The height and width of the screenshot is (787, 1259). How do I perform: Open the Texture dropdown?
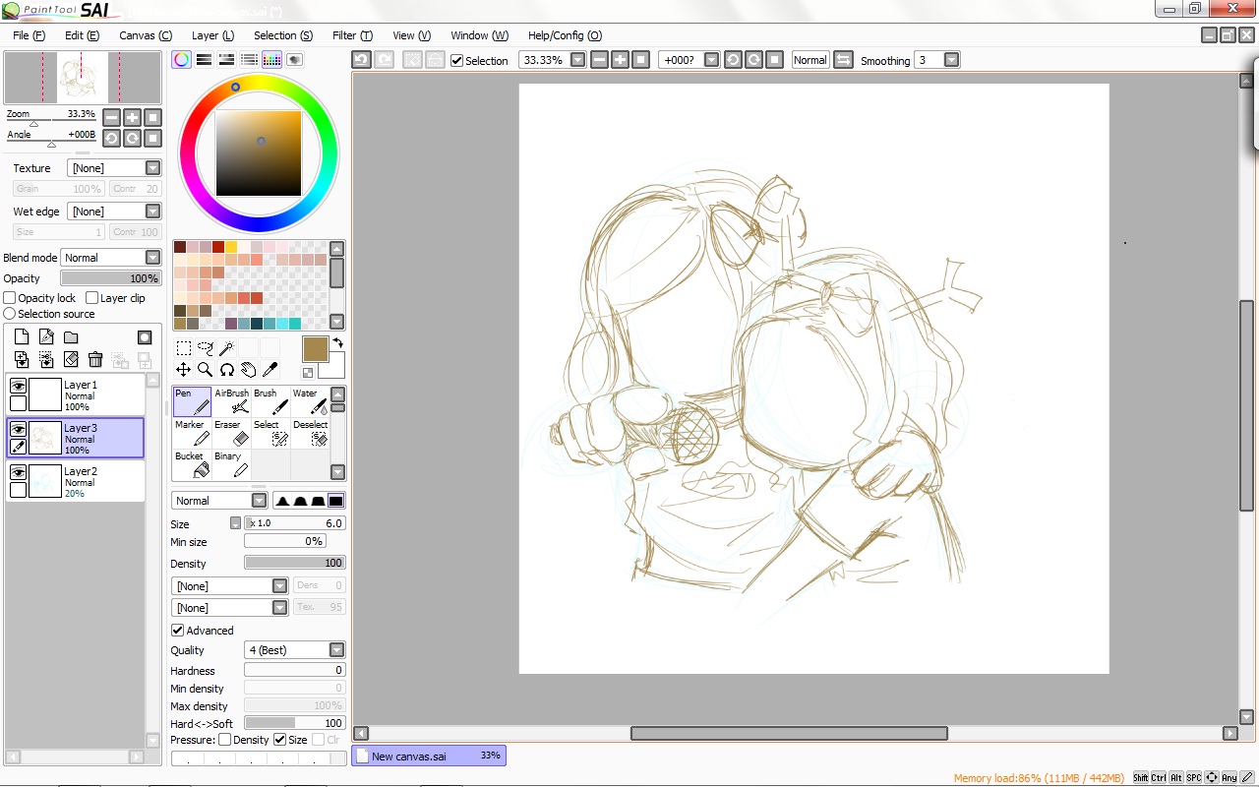[114, 168]
